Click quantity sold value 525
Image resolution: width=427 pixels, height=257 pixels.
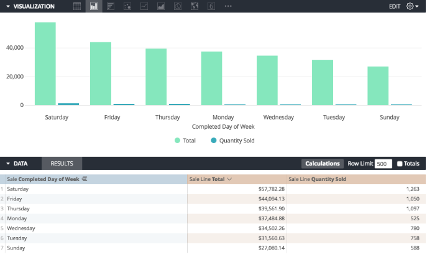415,218
